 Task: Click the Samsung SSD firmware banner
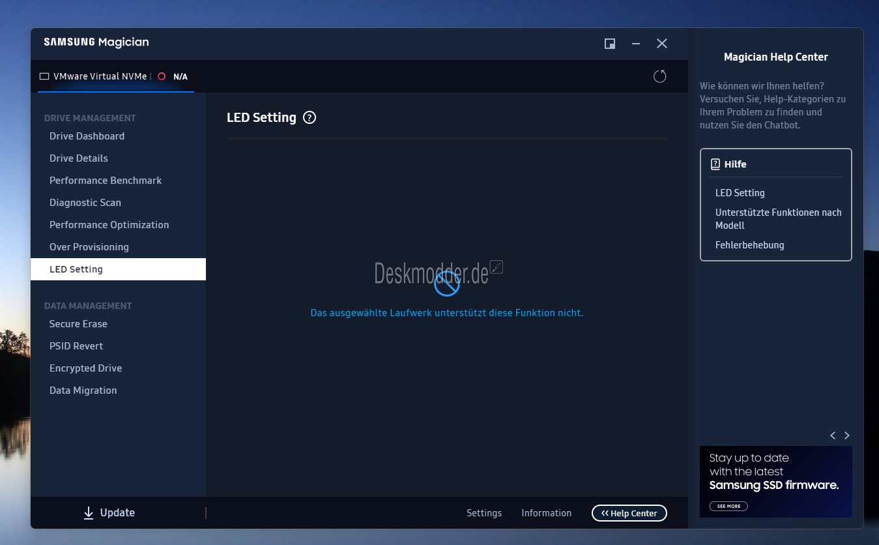point(776,482)
